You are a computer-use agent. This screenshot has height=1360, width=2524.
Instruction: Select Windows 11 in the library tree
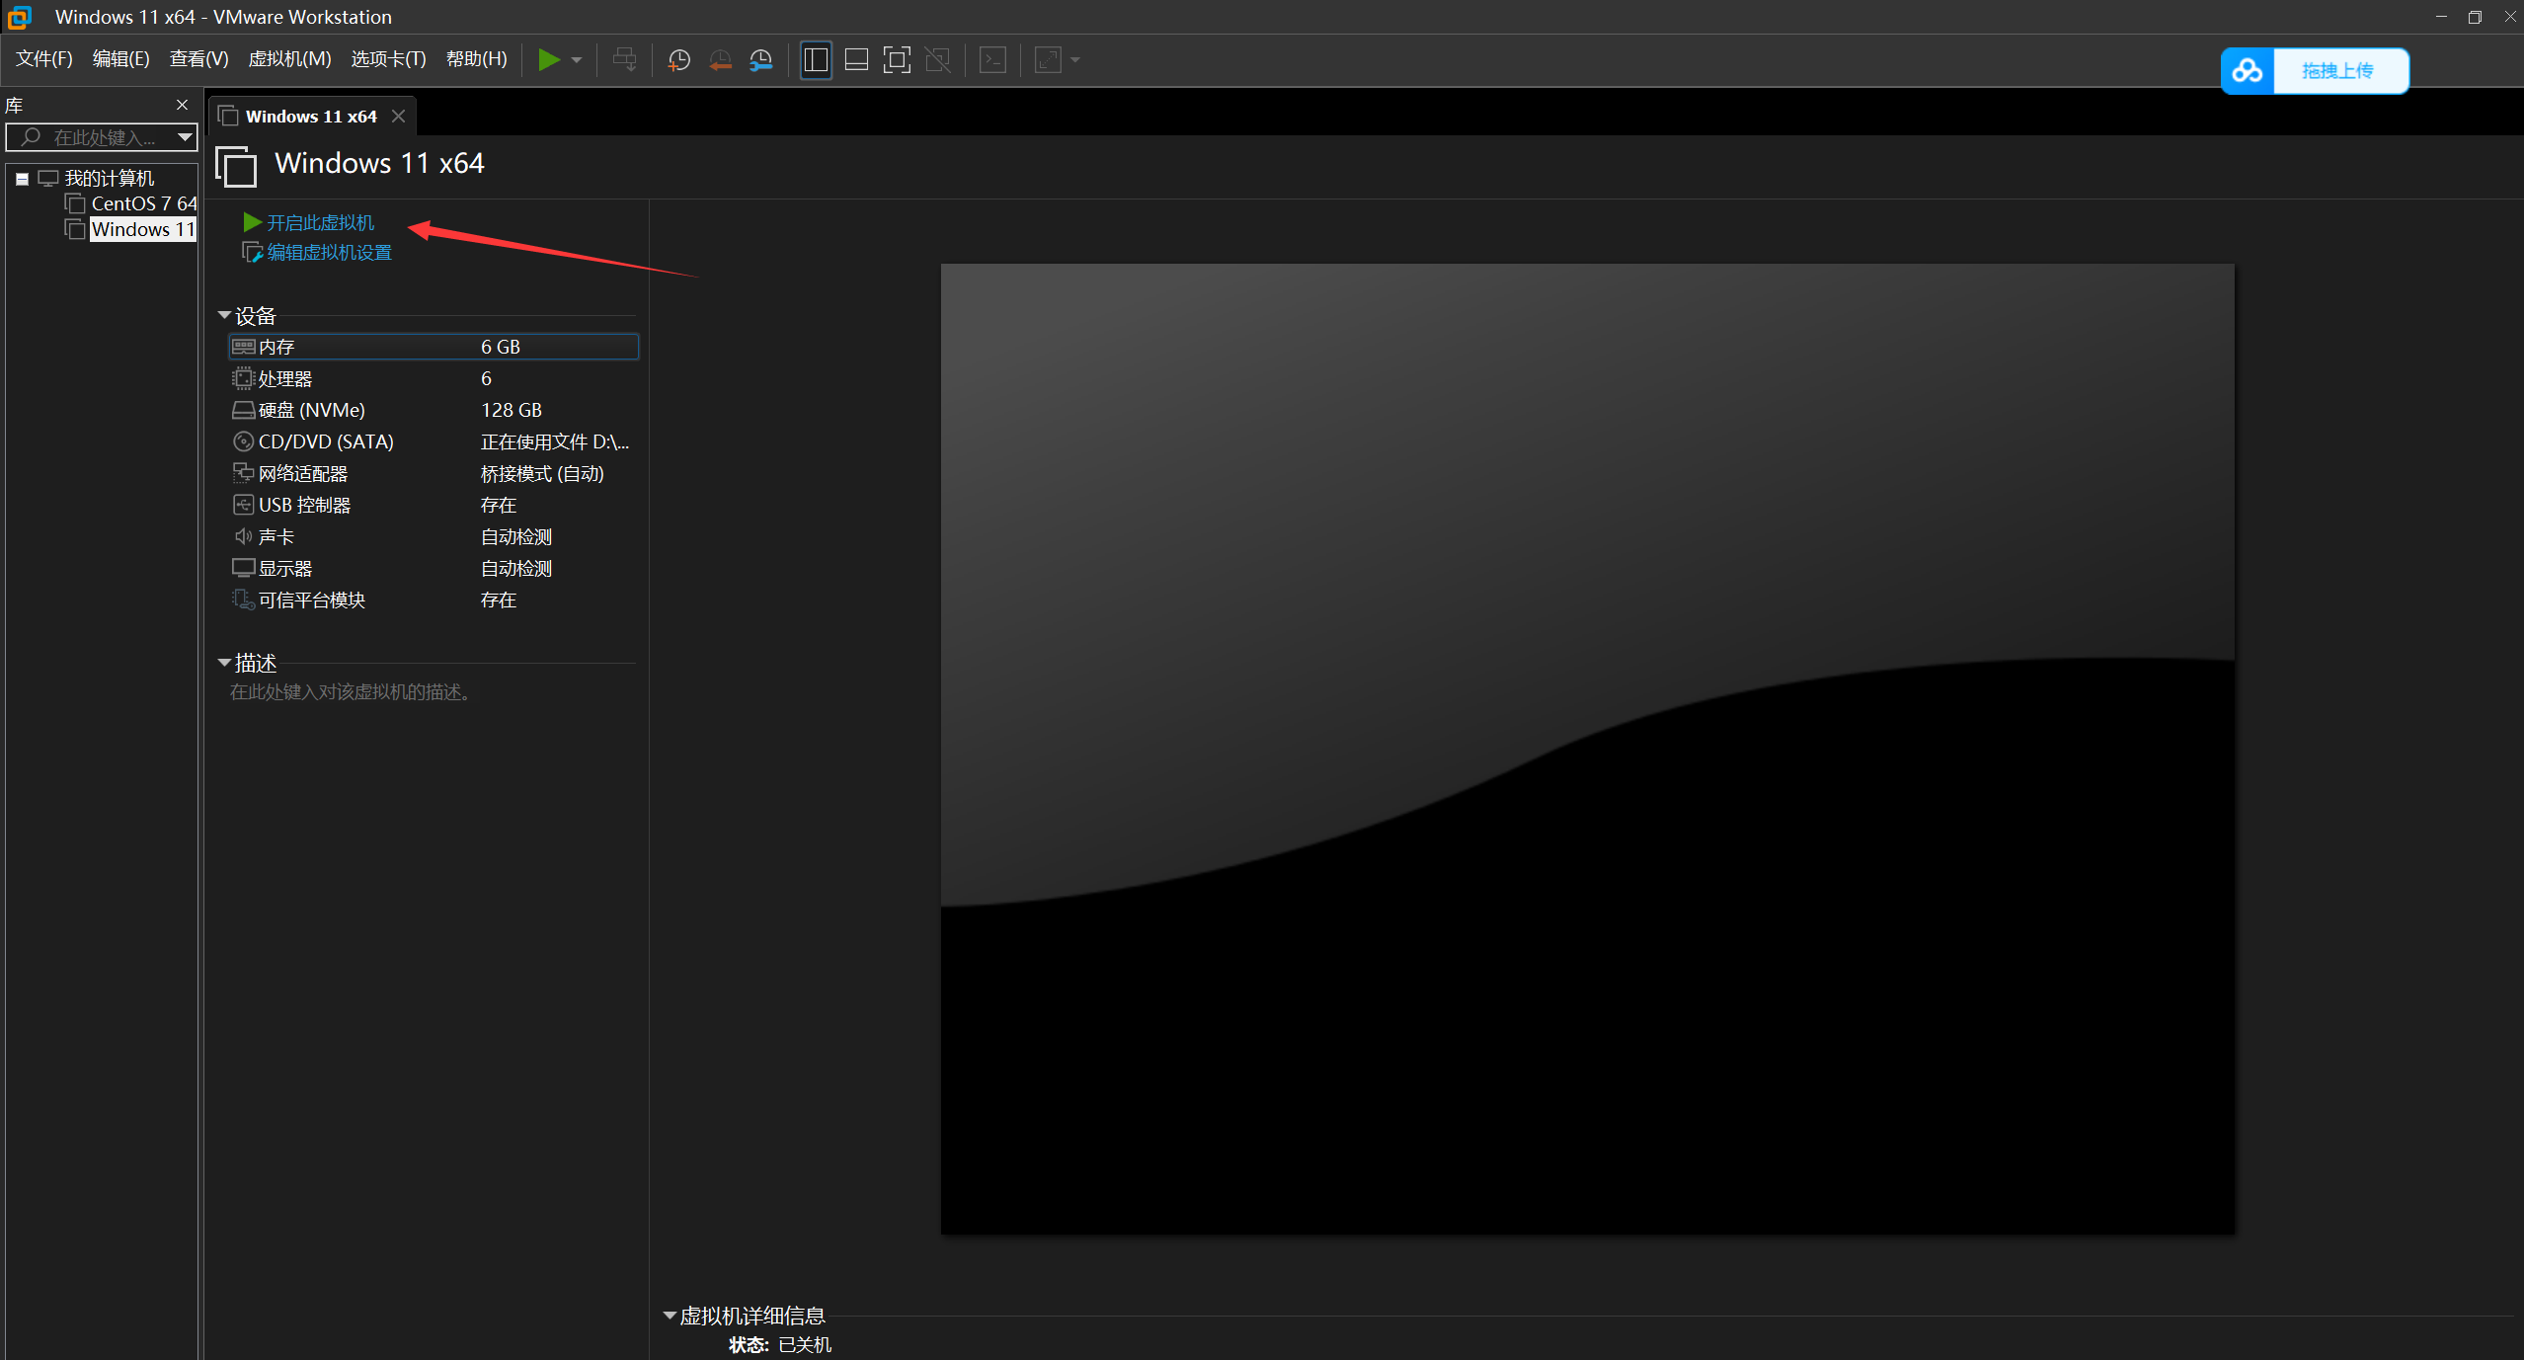(x=142, y=229)
